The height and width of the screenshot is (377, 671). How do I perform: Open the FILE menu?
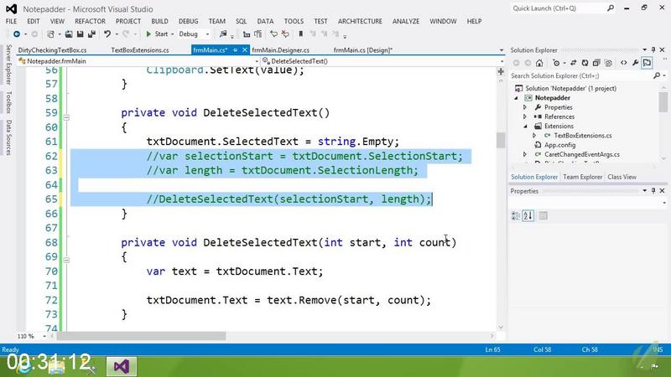[11, 21]
